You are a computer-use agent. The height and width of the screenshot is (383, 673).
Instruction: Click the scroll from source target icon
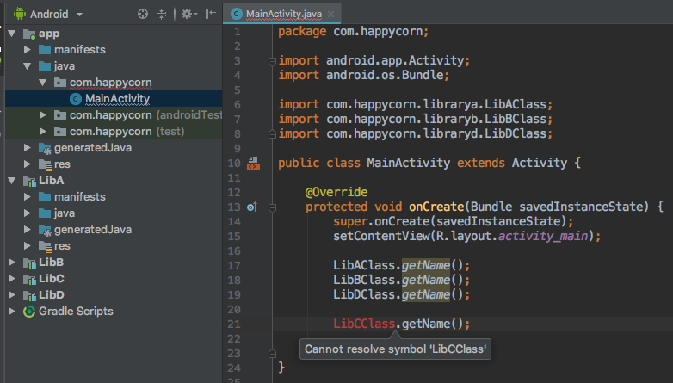[143, 15]
